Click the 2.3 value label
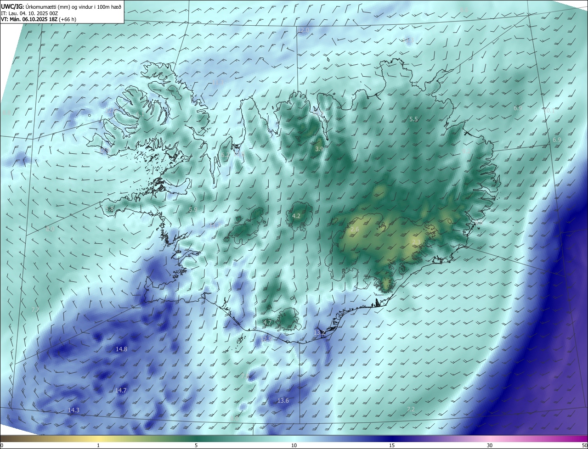Screen dimensions: 588x449 [x=416, y=242]
